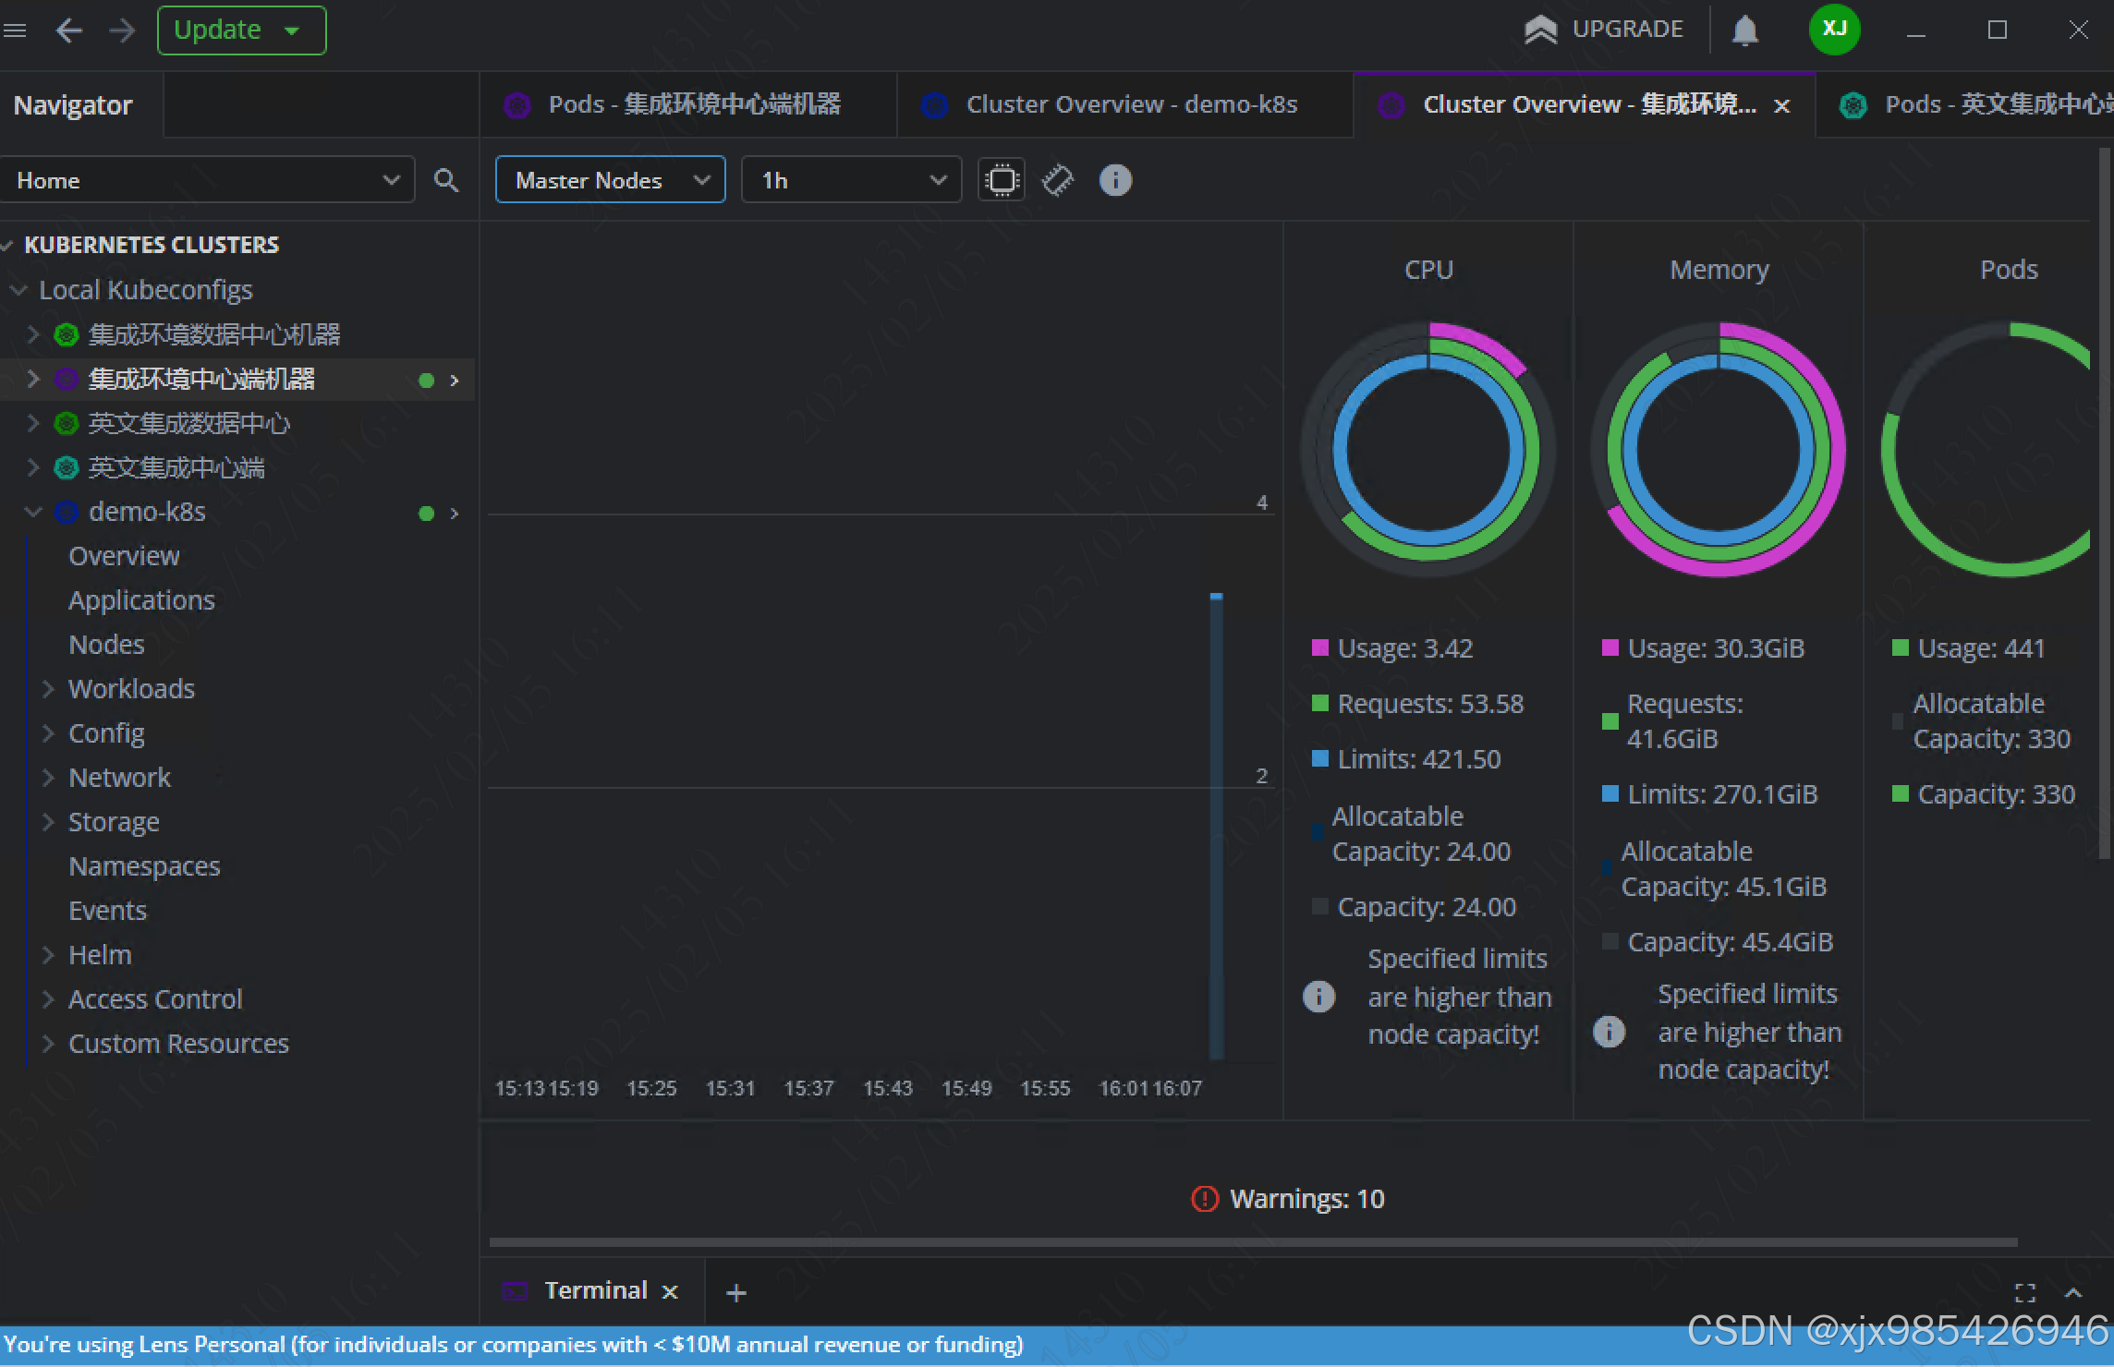This screenshot has height=1367, width=2114.
Task: Maximize the terminal panel with fullscreen icon
Action: coord(2024,1292)
